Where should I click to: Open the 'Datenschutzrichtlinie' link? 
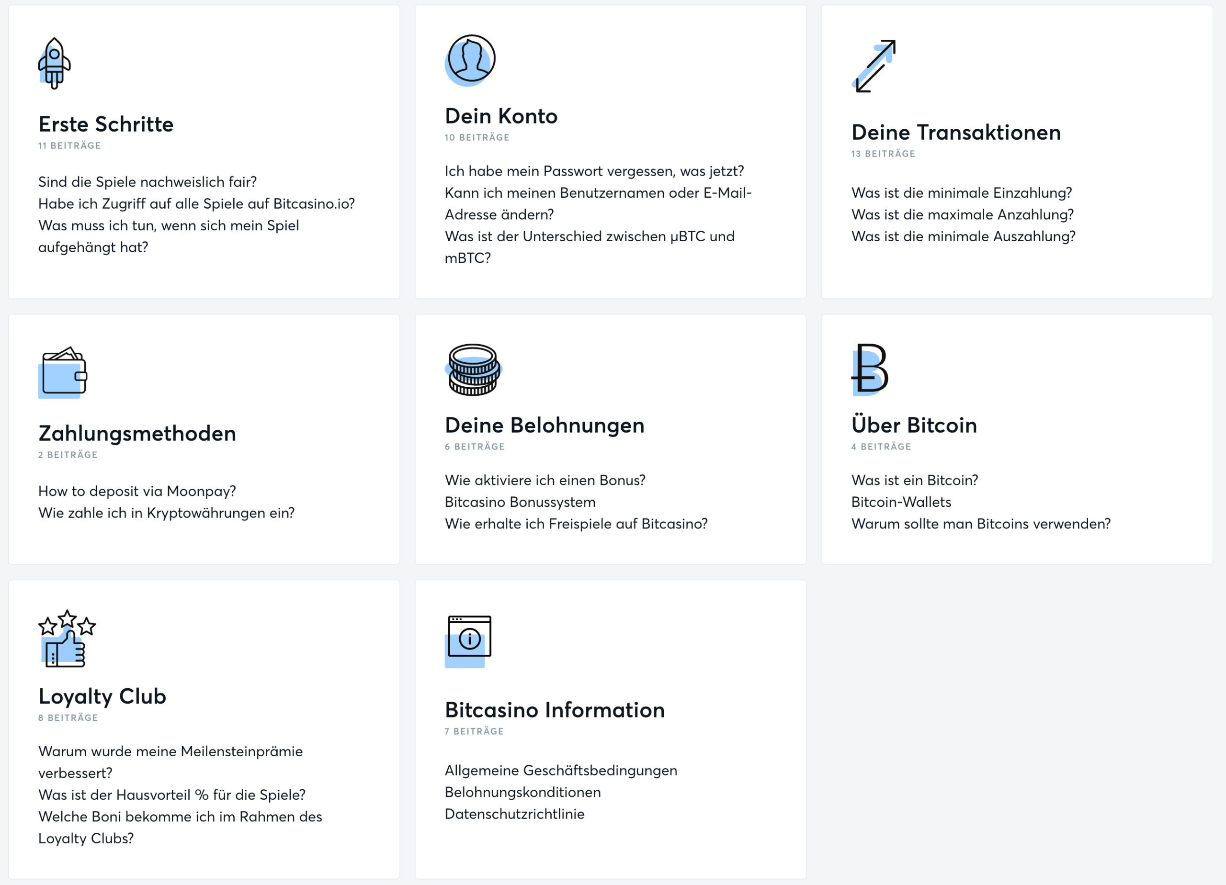click(514, 813)
